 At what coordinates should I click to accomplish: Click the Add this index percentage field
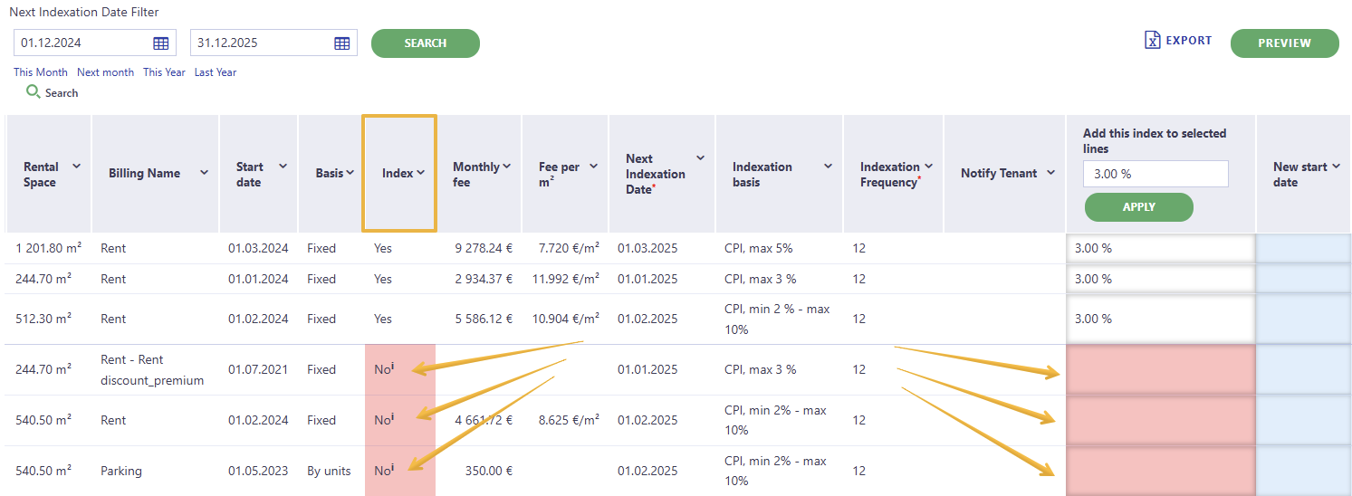click(x=1155, y=174)
